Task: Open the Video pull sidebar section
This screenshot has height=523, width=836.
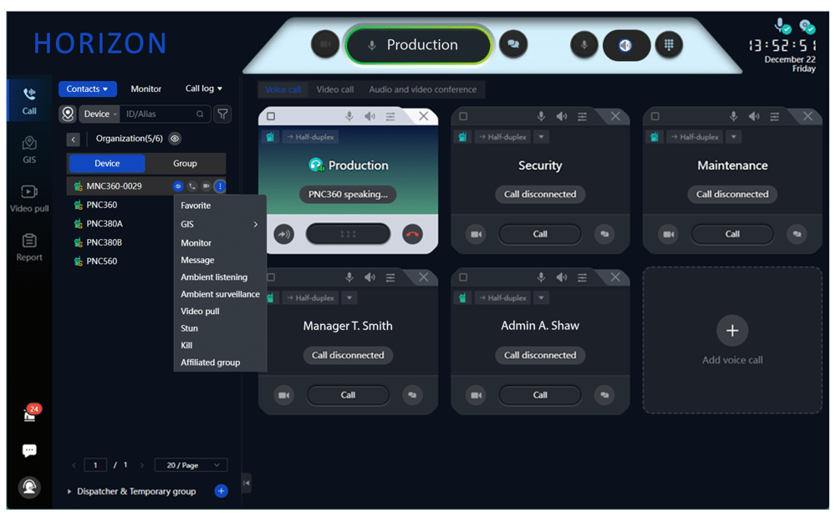Action: coord(29,199)
